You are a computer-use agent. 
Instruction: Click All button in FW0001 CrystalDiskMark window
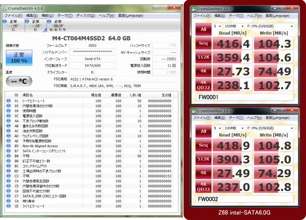(x=203, y=29)
